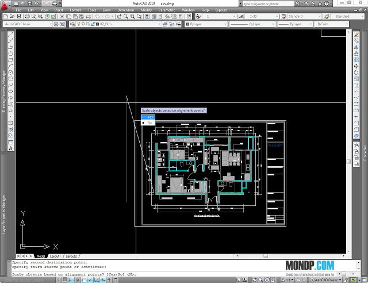Image resolution: width=368 pixels, height=283 pixels.
Task: Click the Cut scissors icon
Action: coord(62,16)
